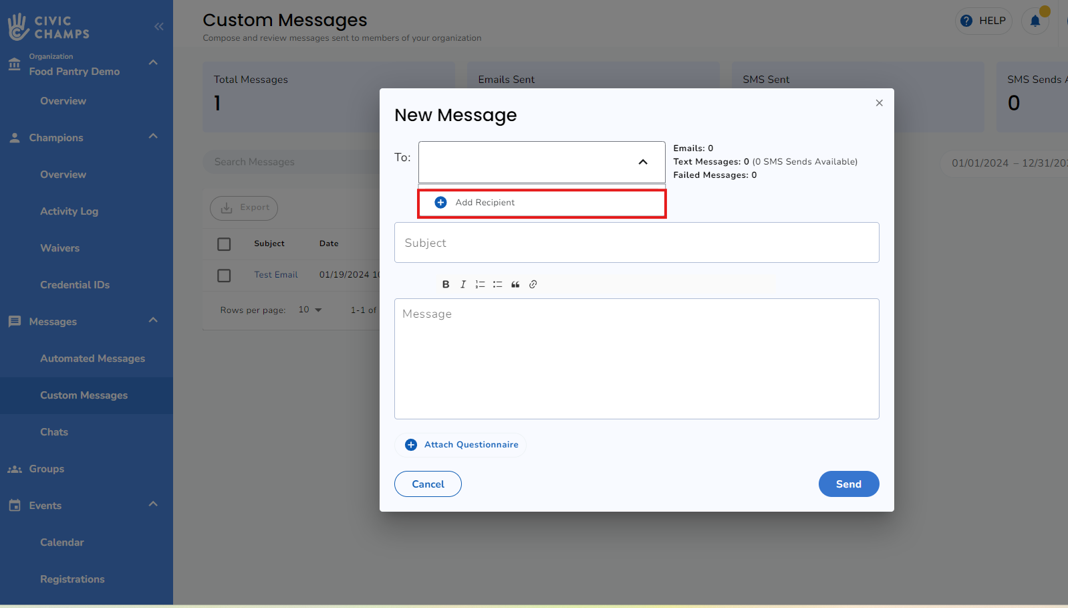Image resolution: width=1068 pixels, height=608 pixels.
Task: Go to Chats in sidebar
Action: click(54, 432)
